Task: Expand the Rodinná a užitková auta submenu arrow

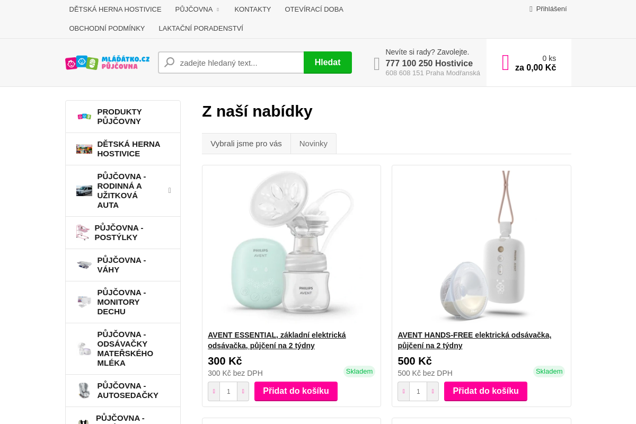Action: pos(170,190)
